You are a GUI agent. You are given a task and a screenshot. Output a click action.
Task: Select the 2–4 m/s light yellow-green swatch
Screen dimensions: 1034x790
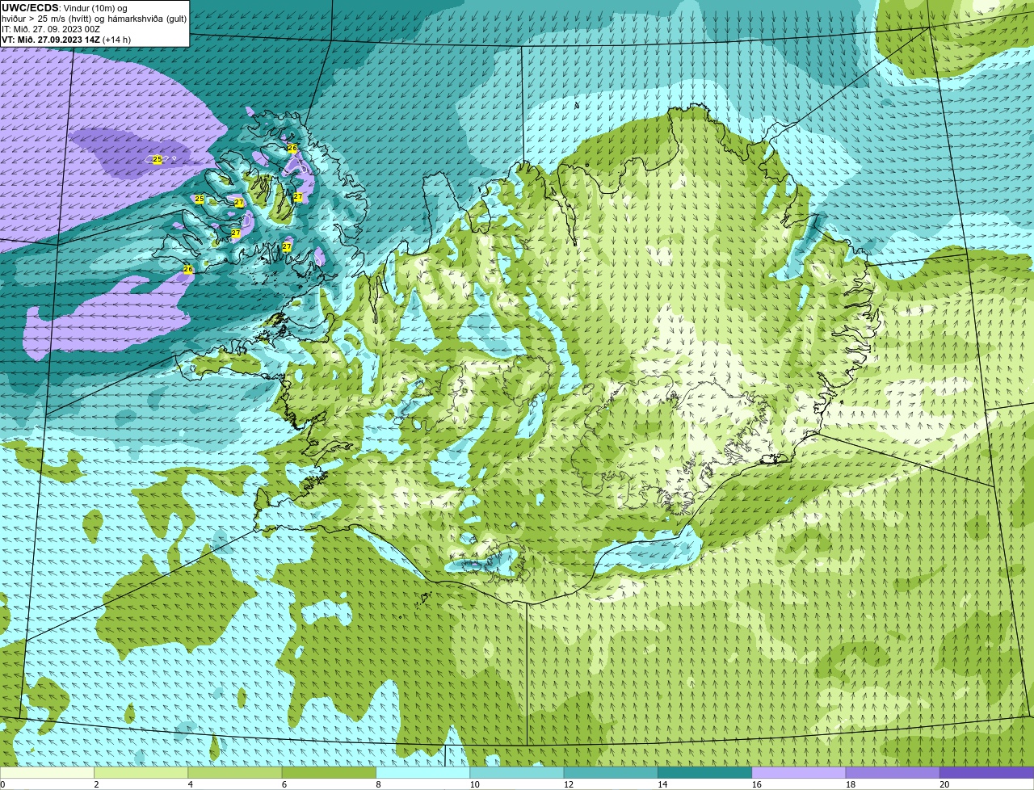[141, 772]
